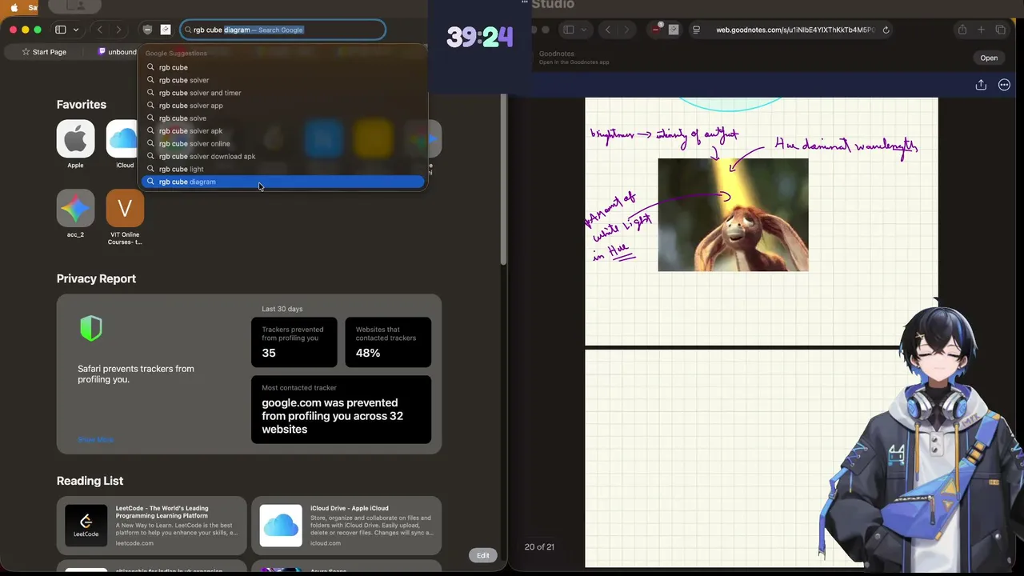Click the extension icon beside the Goodnotes address bar

674,30
